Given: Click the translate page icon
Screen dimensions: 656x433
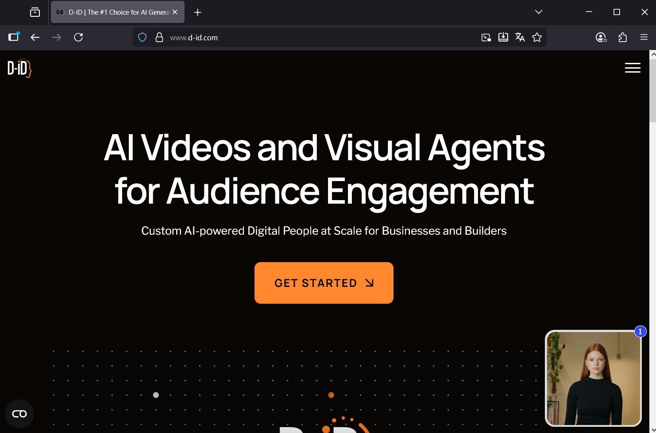Looking at the screenshot, I should [520, 38].
